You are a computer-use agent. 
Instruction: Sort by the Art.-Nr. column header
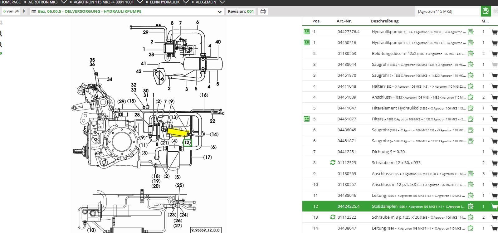coord(344,21)
